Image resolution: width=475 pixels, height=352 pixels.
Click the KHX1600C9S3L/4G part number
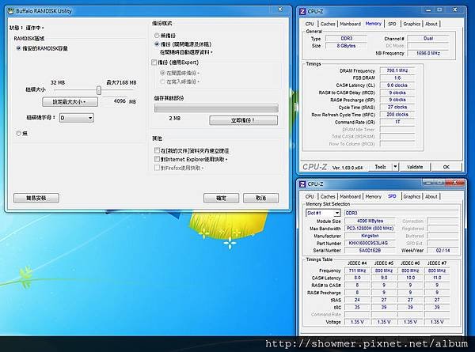point(370,243)
